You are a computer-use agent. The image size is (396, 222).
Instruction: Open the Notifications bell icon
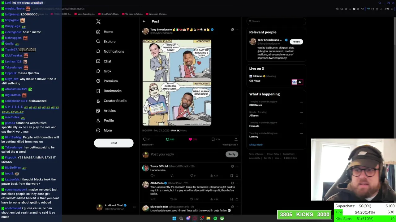pos(98,51)
